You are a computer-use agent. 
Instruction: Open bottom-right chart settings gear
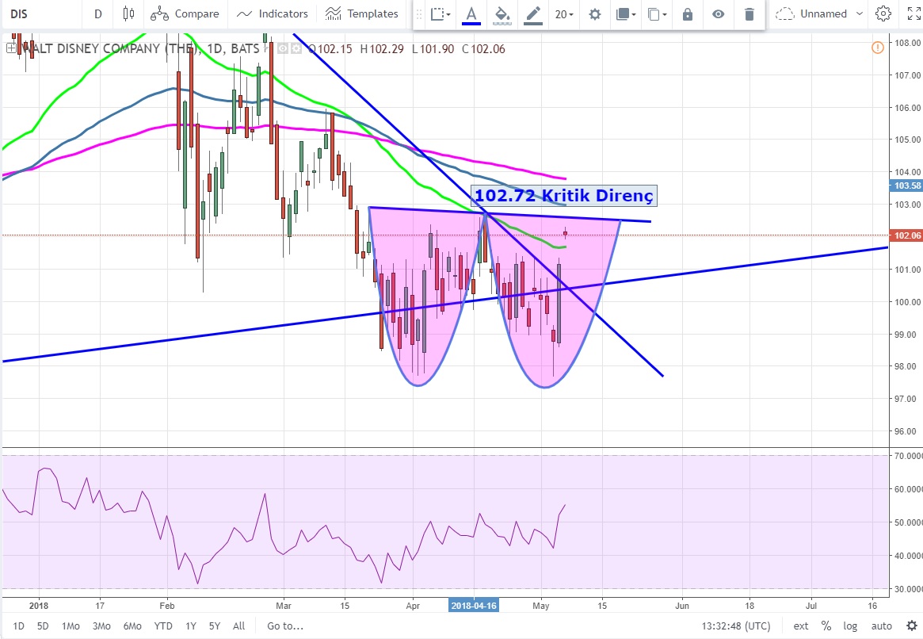(912, 626)
